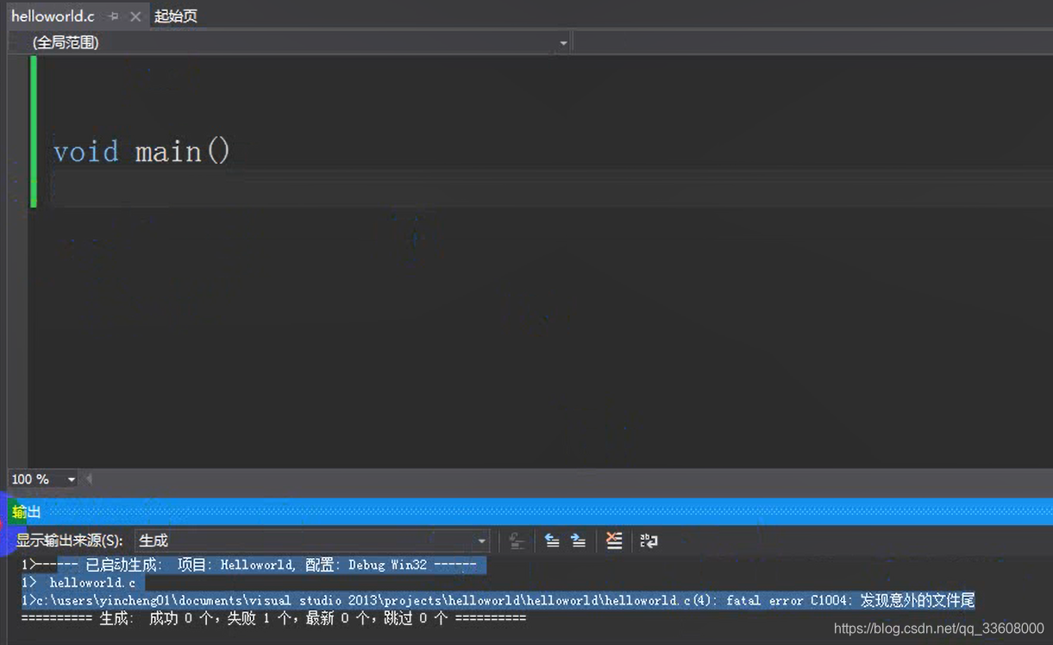Pin the helloworld.c tab
The width and height of the screenshot is (1053, 645).
(113, 16)
